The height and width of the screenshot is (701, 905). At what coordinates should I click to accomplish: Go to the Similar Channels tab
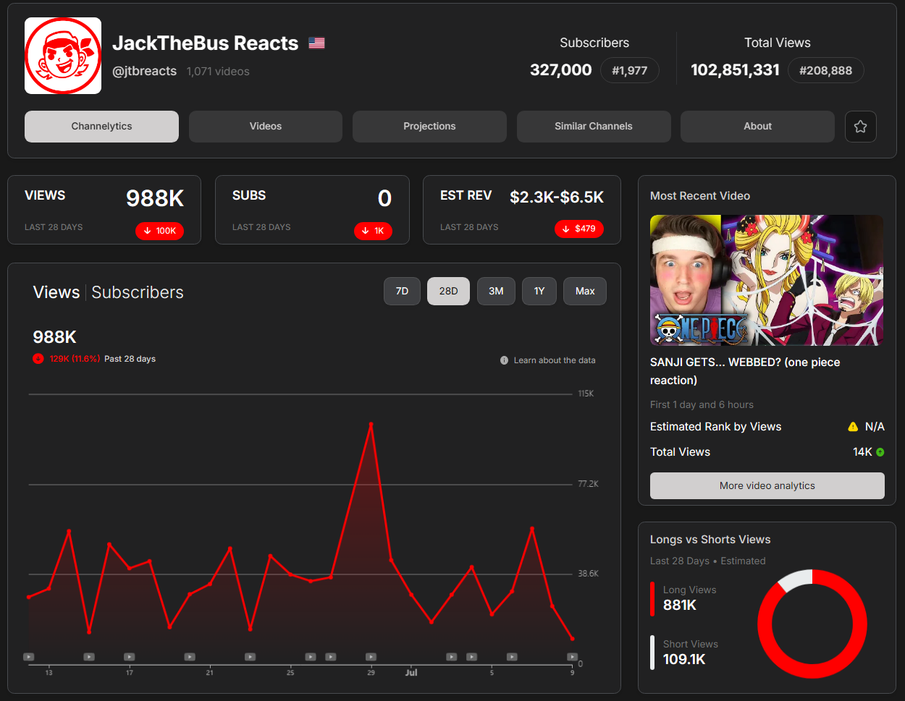[594, 127]
